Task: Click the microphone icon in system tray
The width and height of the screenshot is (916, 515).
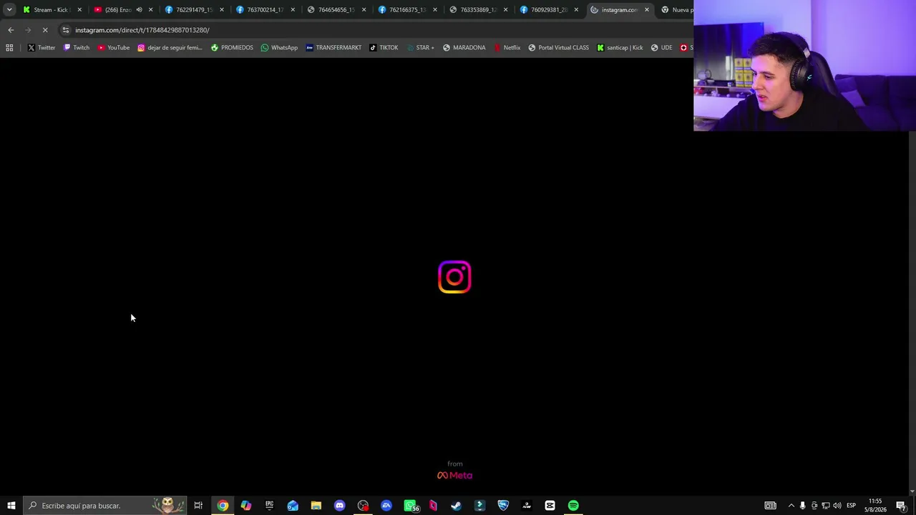Action: (802, 506)
